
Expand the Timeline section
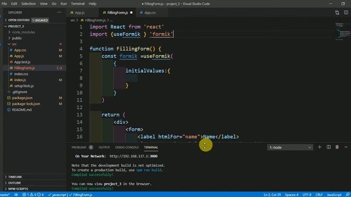click(x=15, y=177)
